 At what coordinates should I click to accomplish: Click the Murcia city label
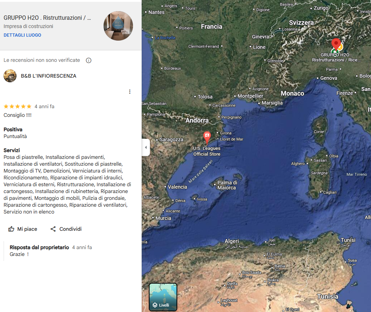(163, 218)
